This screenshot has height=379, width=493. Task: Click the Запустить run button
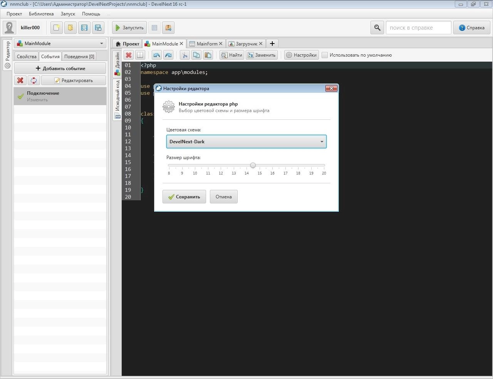click(x=129, y=28)
